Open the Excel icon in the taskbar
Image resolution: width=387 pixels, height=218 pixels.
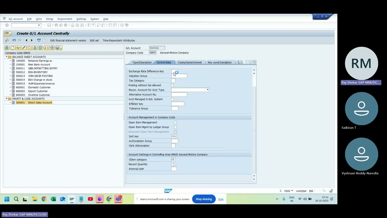(53, 199)
